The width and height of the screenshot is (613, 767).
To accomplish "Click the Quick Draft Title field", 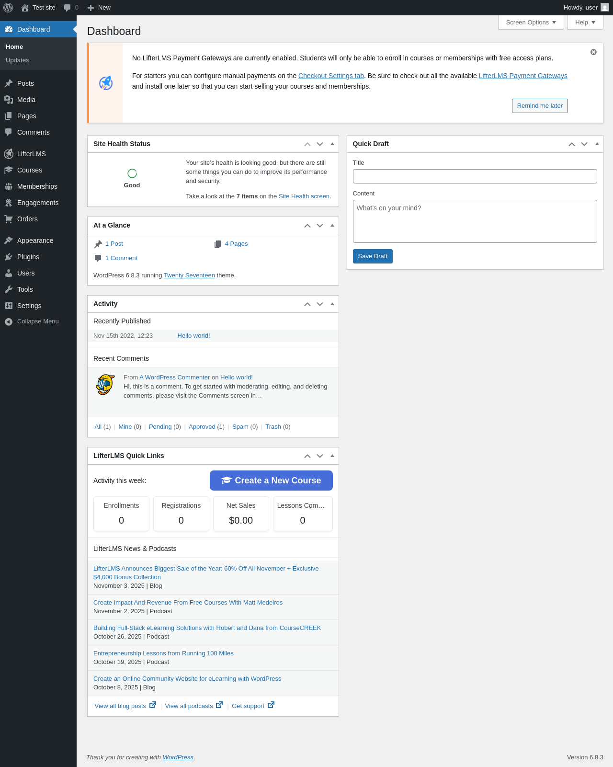I will pos(475,176).
